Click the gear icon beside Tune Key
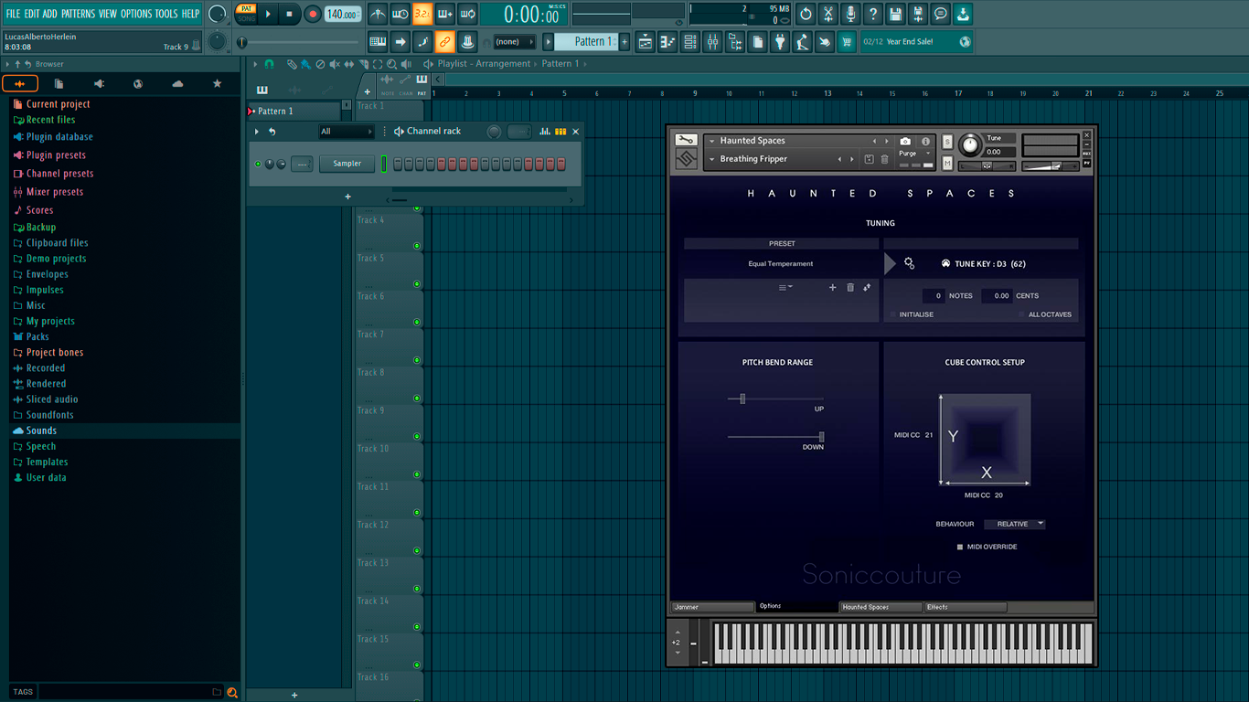The width and height of the screenshot is (1249, 702). (909, 263)
